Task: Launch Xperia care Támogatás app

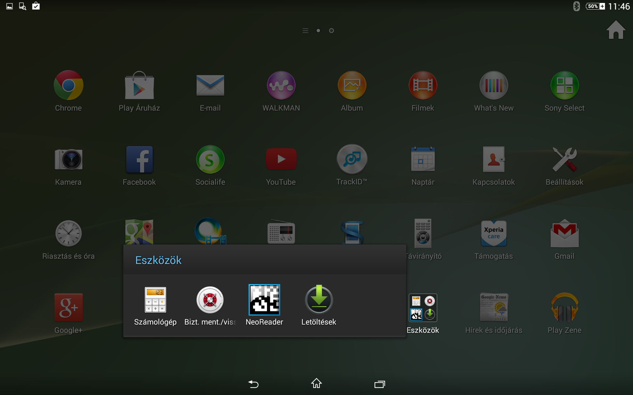Action: 494,233
